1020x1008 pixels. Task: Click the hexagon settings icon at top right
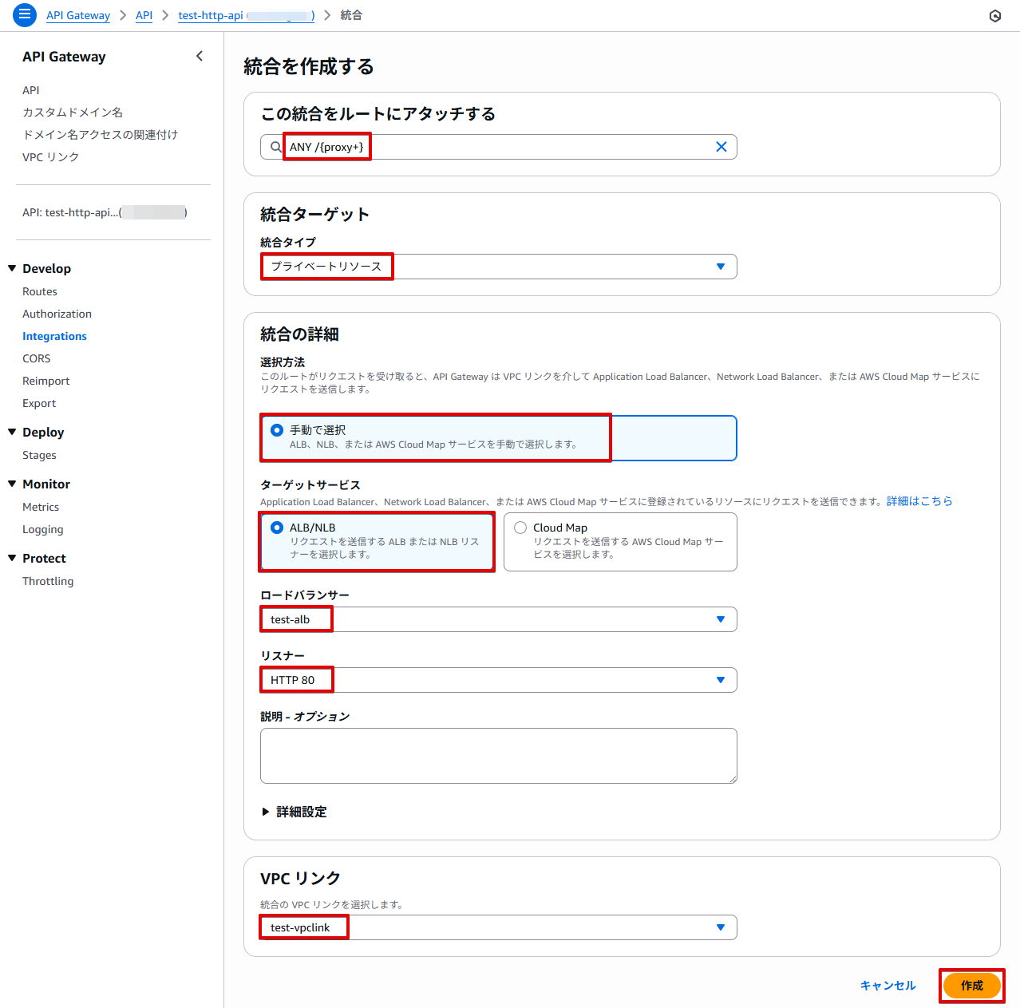coord(995,16)
